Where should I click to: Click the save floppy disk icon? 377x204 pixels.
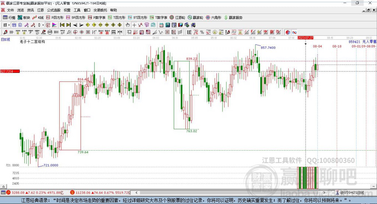tap(180, 25)
